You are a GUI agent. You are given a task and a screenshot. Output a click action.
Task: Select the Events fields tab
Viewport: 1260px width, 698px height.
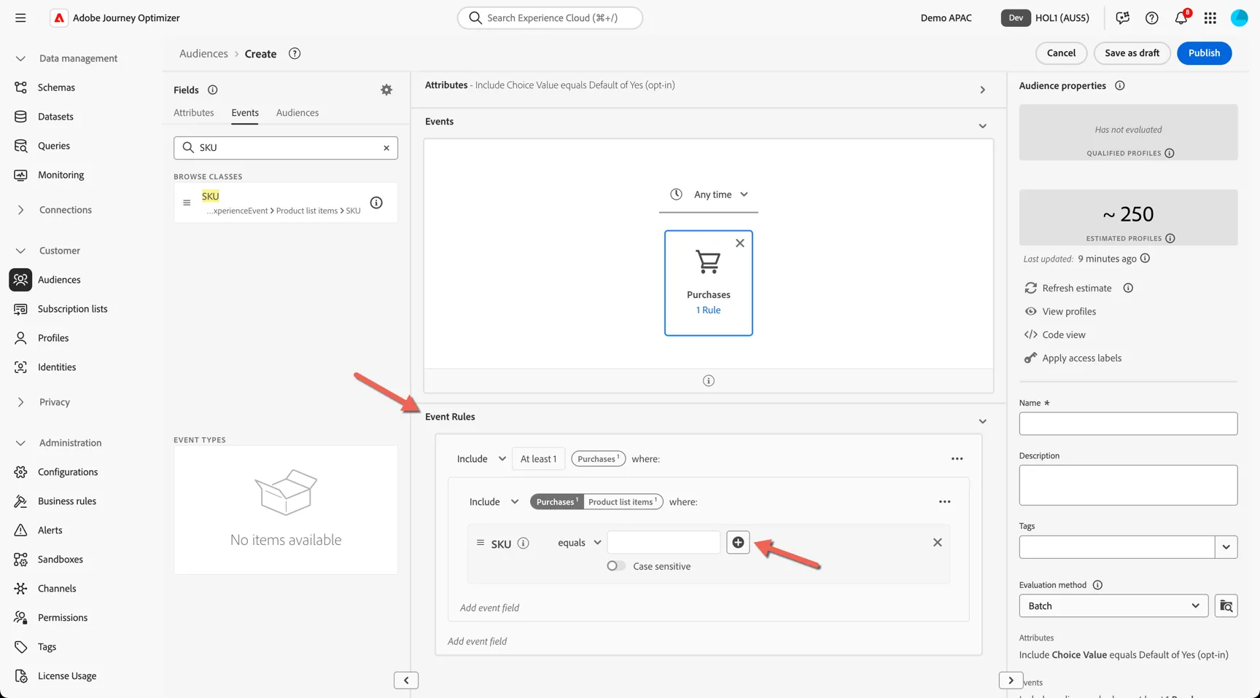(x=245, y=113)
